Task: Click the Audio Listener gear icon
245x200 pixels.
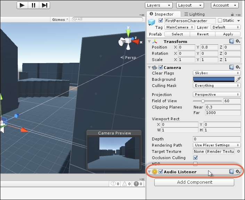Action: tap(238, 172)
